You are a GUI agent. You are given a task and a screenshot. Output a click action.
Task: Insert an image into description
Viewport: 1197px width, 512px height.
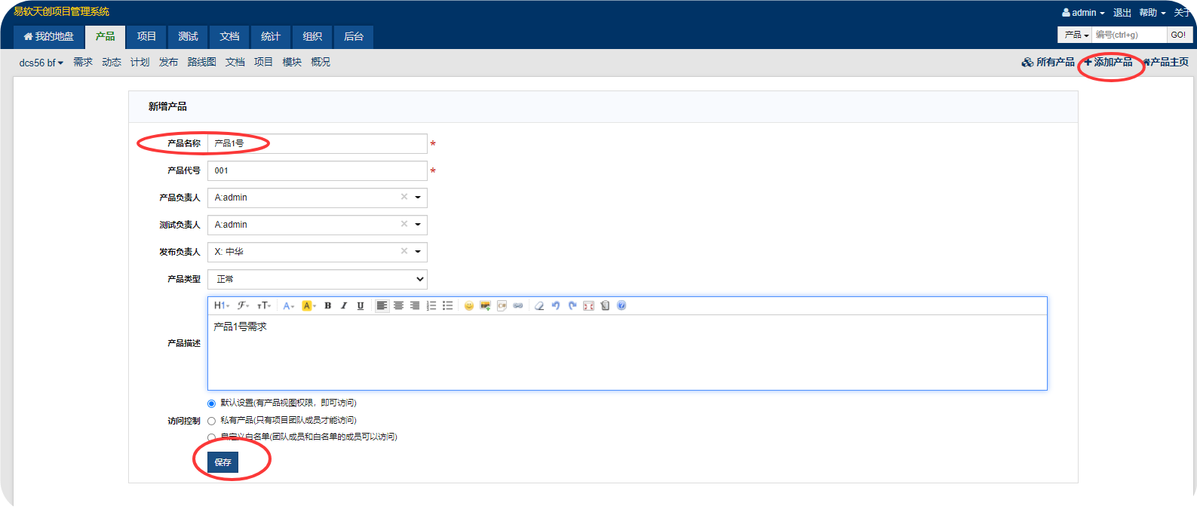coord(485,305)
